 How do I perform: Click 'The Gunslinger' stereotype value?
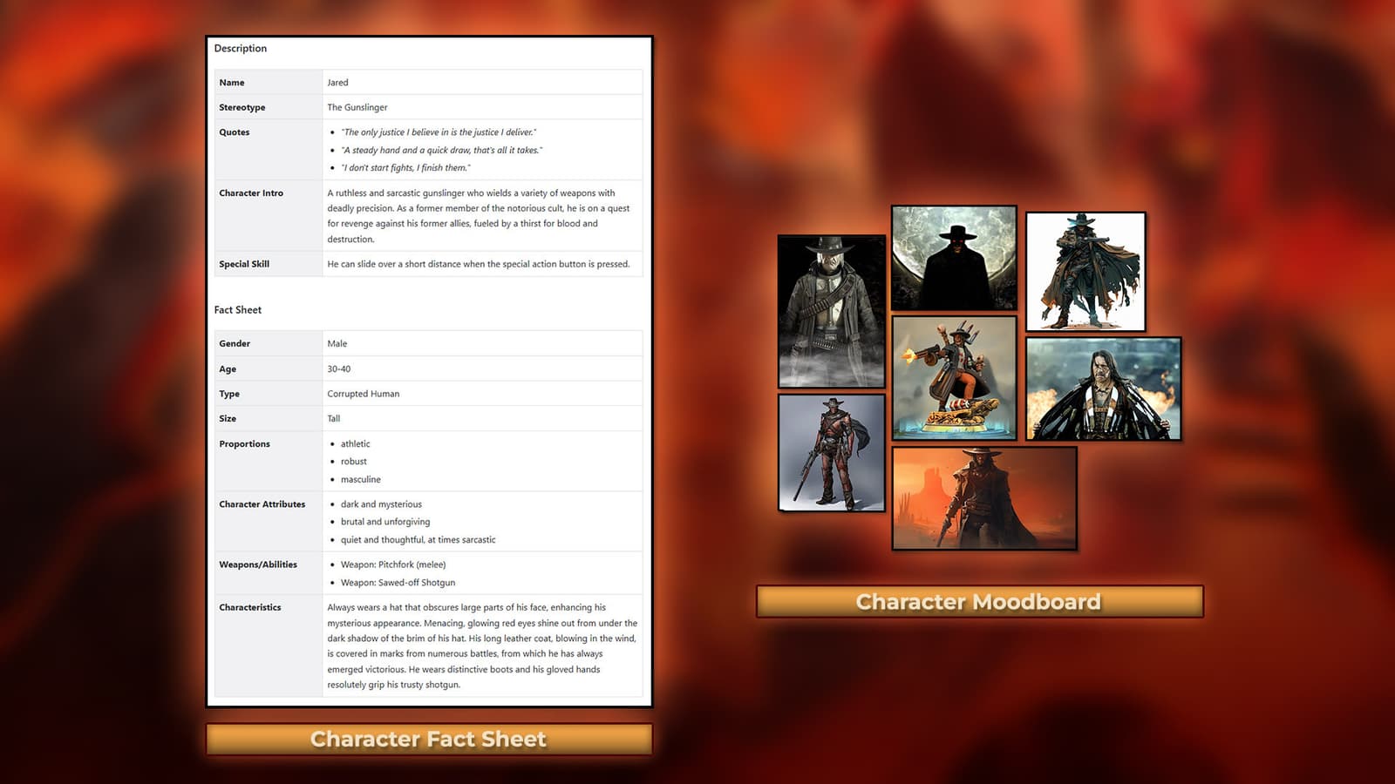(x=357, y=107)
